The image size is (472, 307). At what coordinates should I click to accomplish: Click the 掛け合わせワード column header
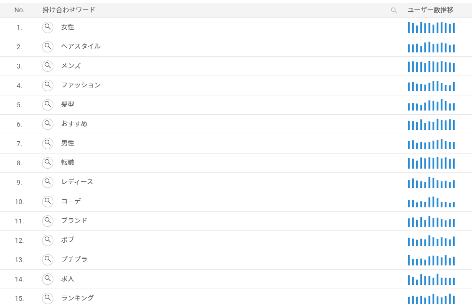click(69, 10)
